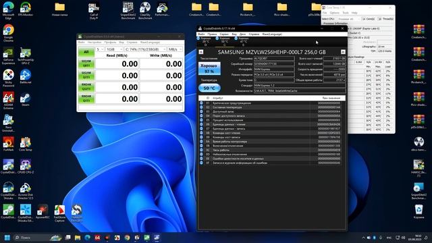Screen dimensions: 432x243
Task: Open the MB/s unit dropdown
Action: [x=175, y=49]
